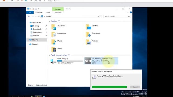173x97 pixels.
Task: Click the search magnifier icon
Action: [x=129, y=16]
